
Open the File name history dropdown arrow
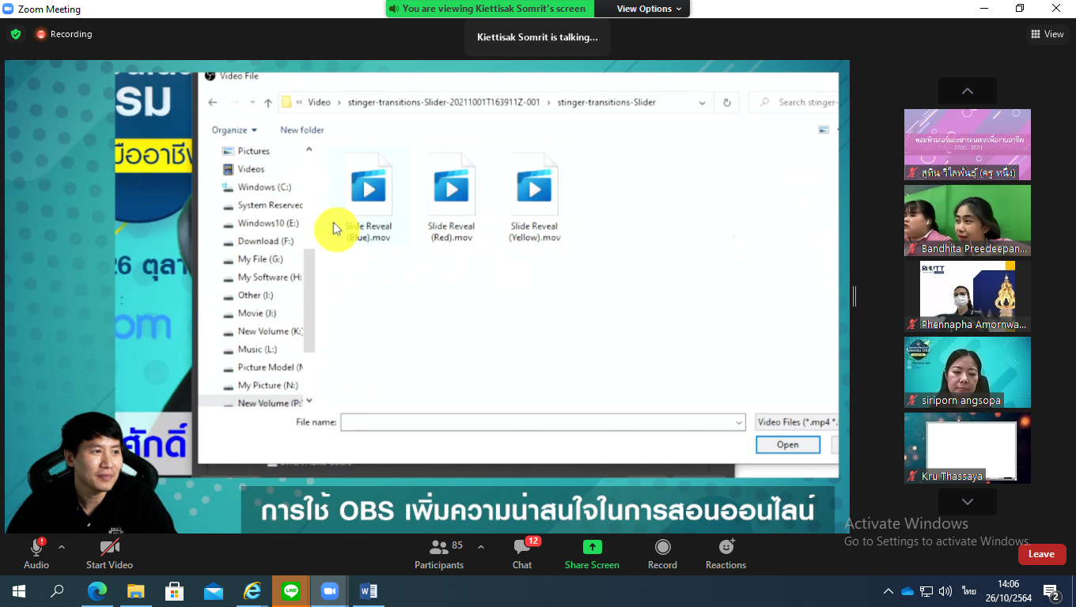click(740, 423)
